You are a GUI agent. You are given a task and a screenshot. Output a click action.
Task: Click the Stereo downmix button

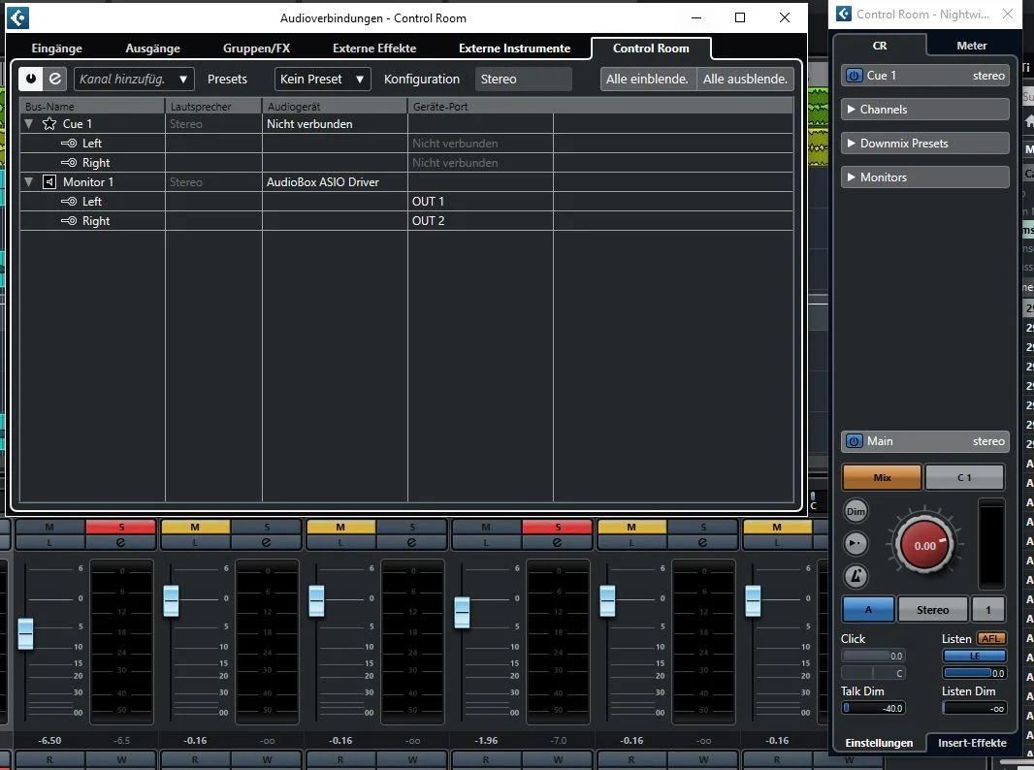click(932, 610)
